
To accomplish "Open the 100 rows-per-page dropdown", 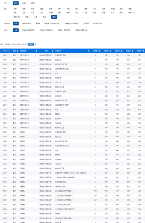I will (x=31, y=44).
